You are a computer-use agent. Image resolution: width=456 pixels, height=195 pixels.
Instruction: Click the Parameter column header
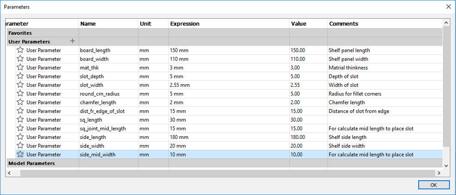click(x=42, y=24)
